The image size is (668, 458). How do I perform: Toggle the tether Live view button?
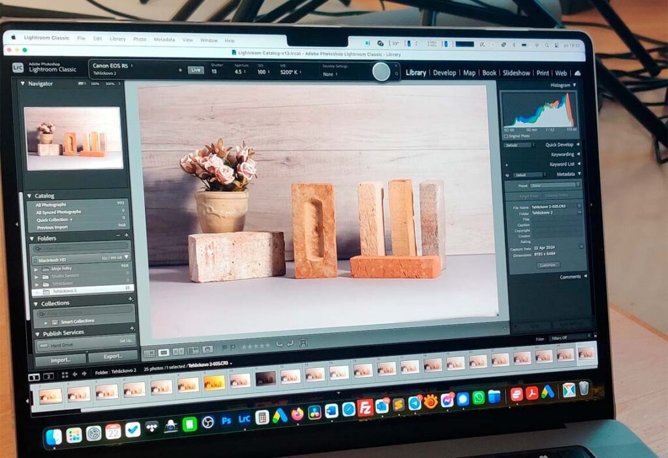pos(196,70)
